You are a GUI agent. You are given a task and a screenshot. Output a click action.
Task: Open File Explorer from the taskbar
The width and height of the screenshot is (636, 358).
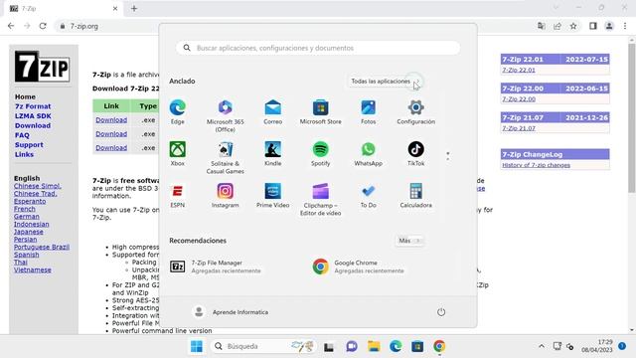(374, 346)
